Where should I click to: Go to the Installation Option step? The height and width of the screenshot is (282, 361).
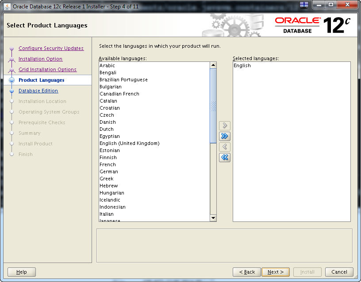coord(41,59)
